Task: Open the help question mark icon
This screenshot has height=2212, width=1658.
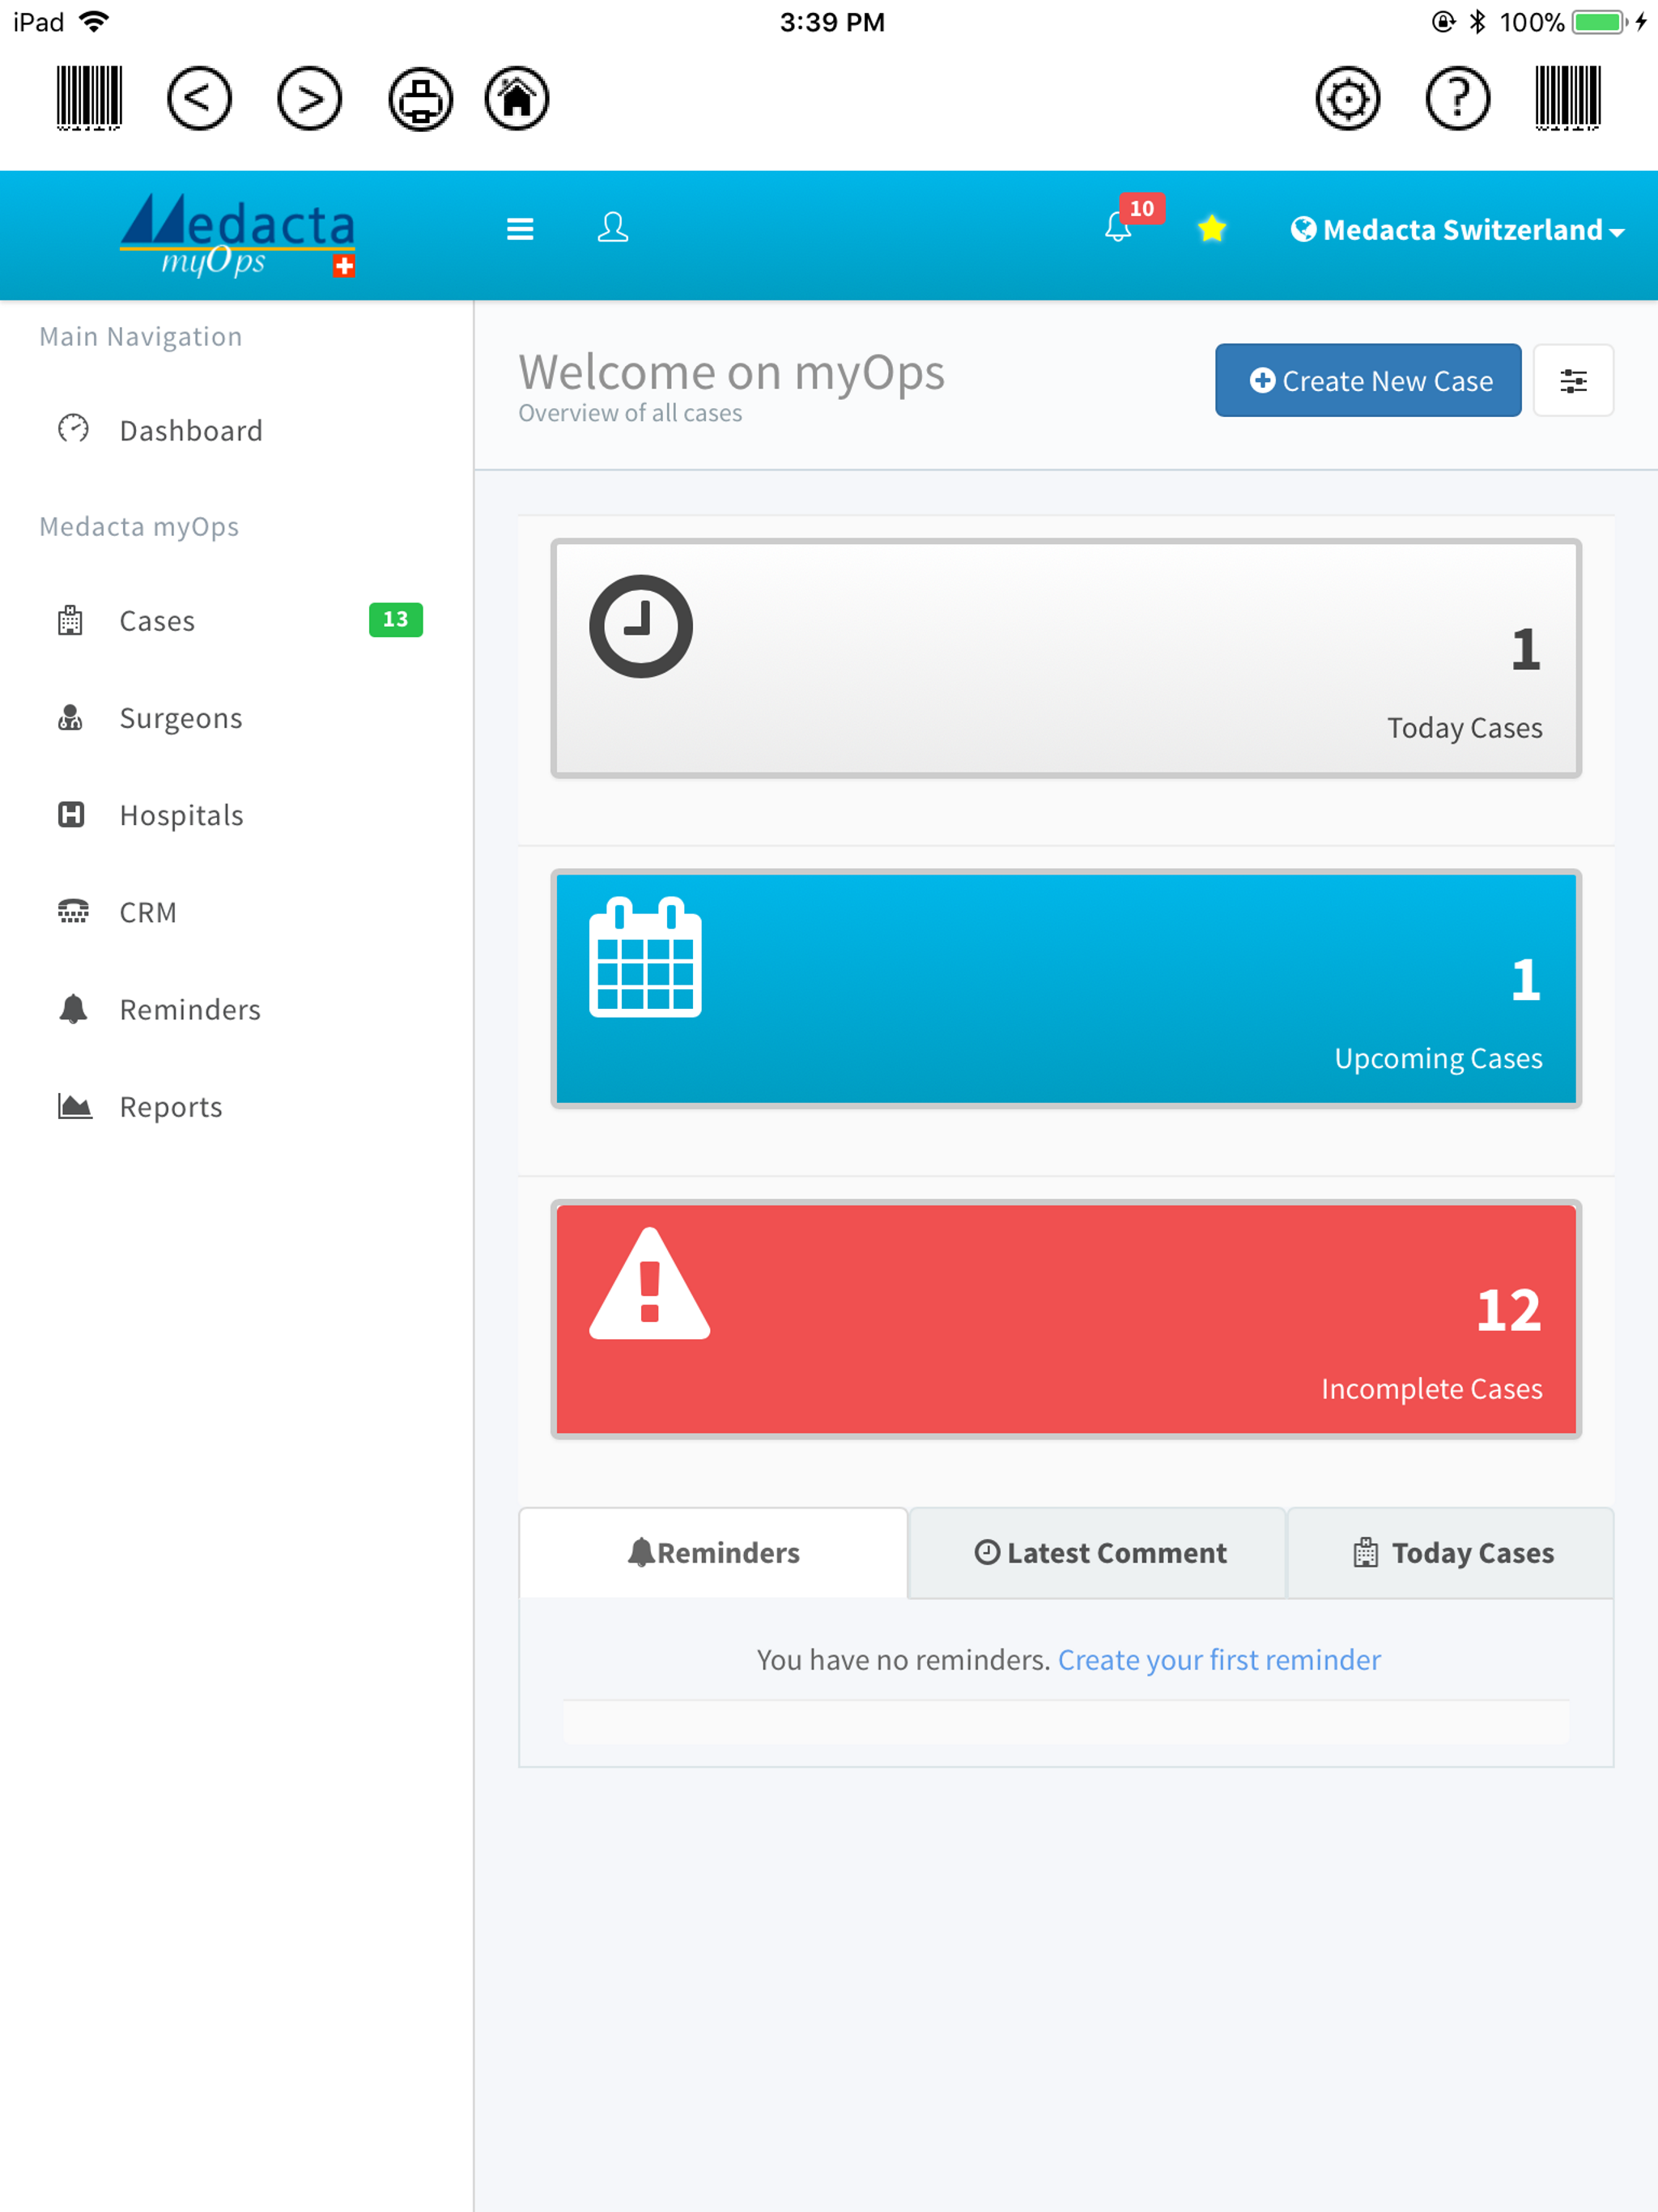Action: click(x=1457, y=98)
